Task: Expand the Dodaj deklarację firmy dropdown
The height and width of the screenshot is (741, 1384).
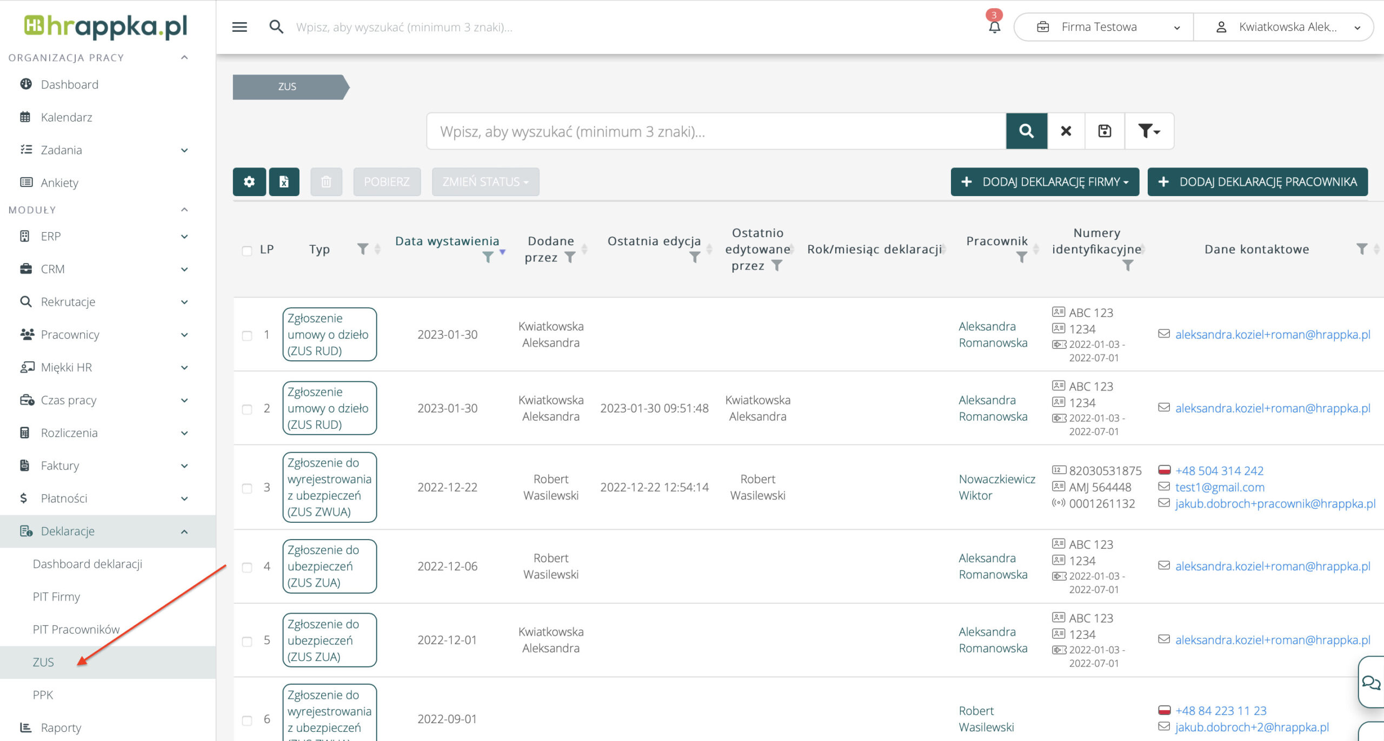Action: [1044, 182]
